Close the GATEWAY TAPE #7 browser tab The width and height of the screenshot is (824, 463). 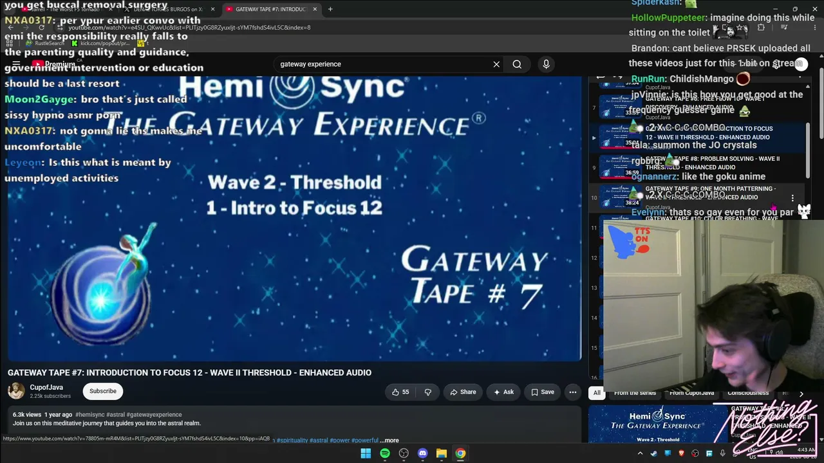315,9
